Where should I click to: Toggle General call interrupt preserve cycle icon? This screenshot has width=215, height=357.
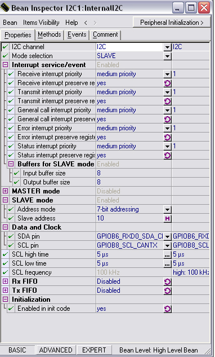coord(167,119)
